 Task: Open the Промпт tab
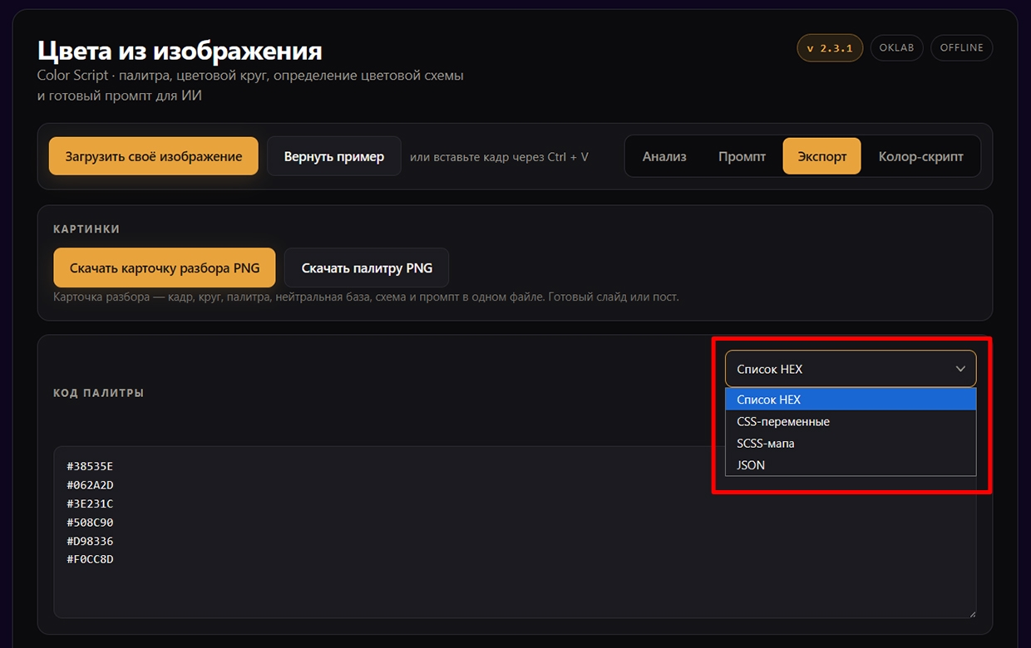(742, 156)
